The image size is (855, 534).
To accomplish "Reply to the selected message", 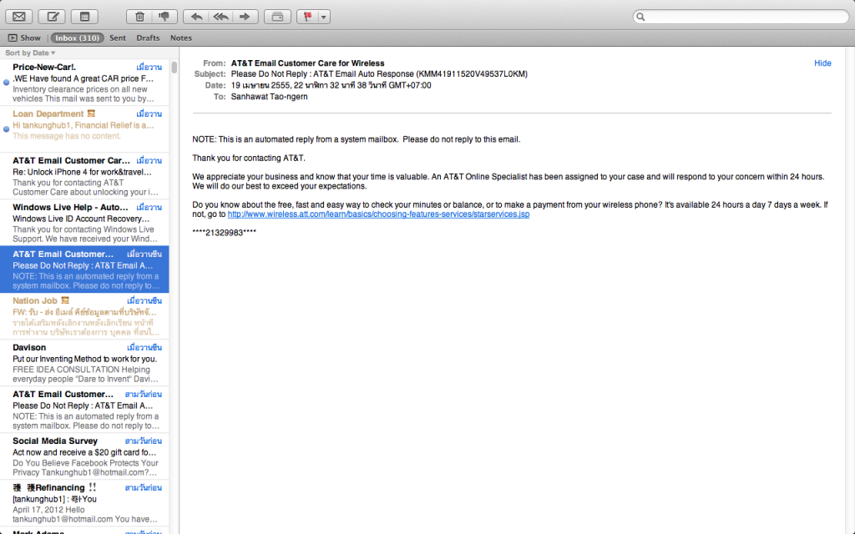I will tap(196, 16).
